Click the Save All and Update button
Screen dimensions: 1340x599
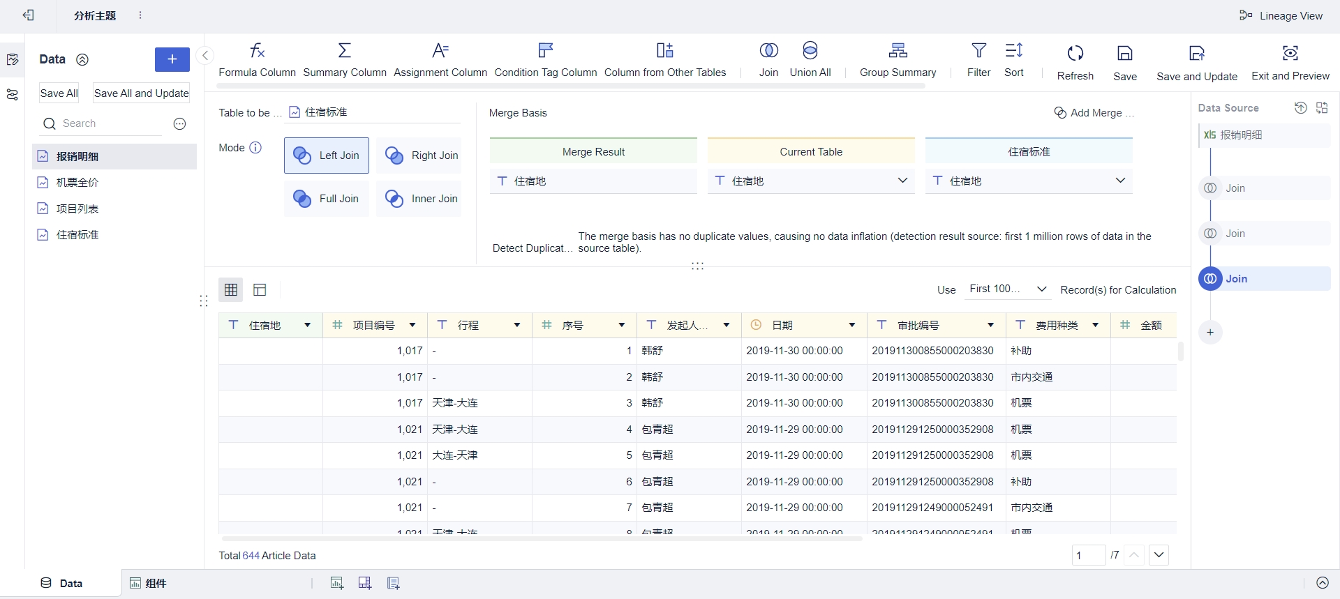[141, 93]
